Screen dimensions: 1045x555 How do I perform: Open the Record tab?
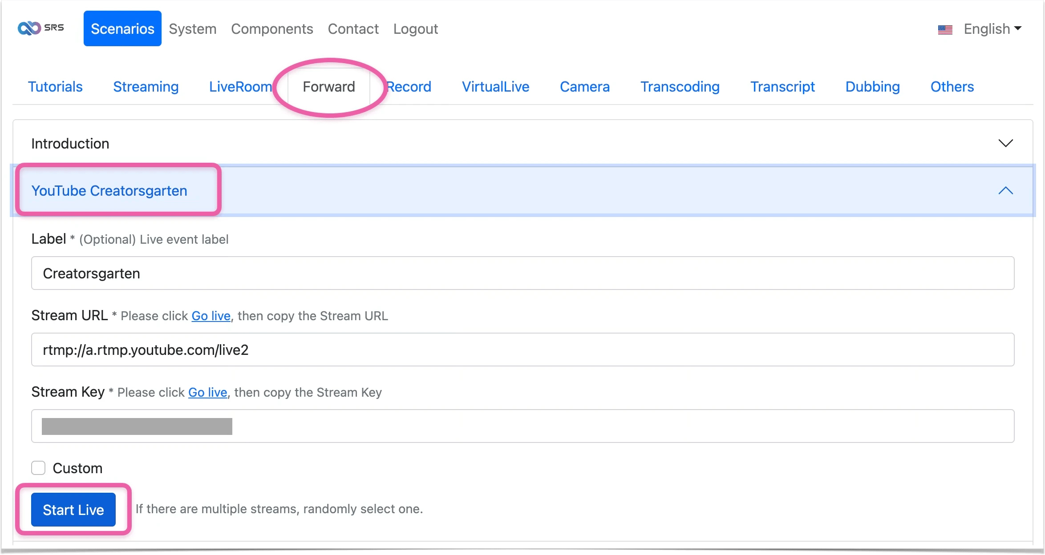click(409, 87)
